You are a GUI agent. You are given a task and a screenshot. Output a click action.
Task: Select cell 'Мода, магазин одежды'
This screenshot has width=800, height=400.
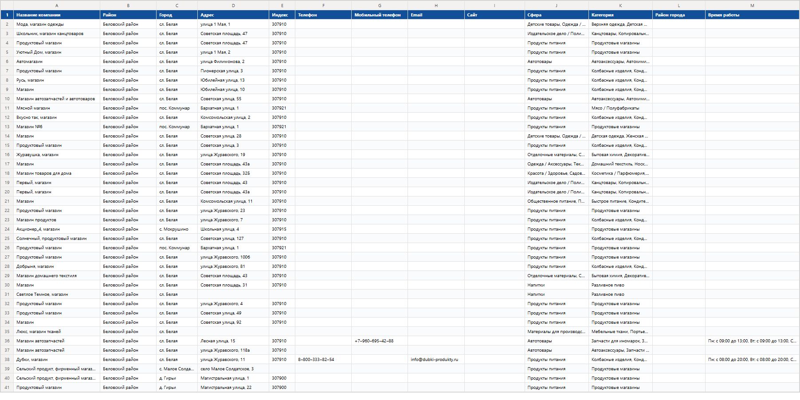pyautogui.click(x=57, y=24)
